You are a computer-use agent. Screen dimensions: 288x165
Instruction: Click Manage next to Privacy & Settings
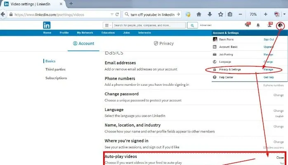tap(268, 70)
